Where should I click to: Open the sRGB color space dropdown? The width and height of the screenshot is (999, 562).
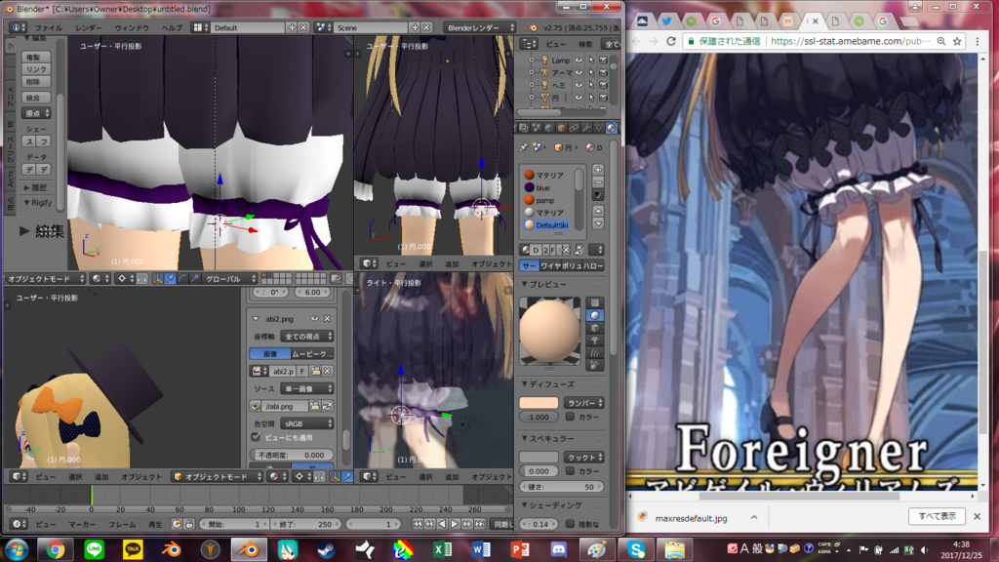(x=307, y=423)
